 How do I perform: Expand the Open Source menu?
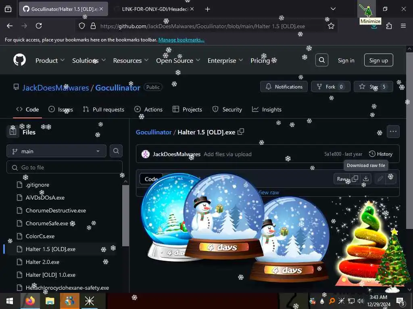(x=178, y=60)
